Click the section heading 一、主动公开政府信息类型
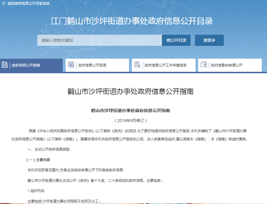The image size is (267, 204). tap(48, 149)
